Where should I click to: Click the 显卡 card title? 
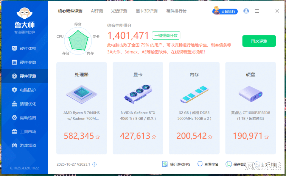click(x=138, y=74)
